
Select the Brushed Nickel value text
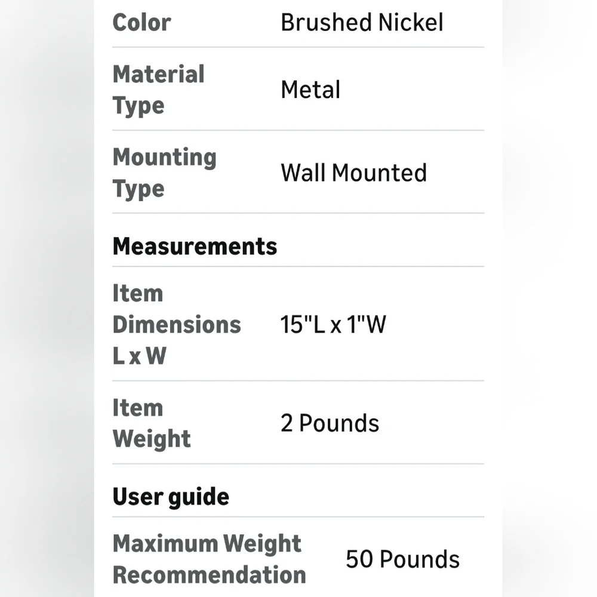click(362, 23)
